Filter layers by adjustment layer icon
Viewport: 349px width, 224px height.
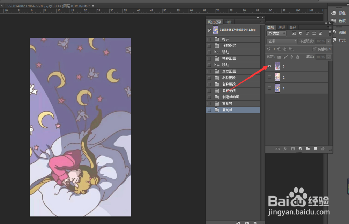tap(300, 33)
